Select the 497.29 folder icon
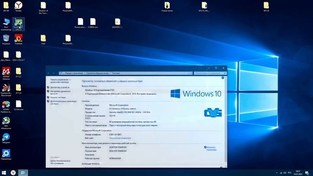Screen dimensions: 313x176 point(266,6)
